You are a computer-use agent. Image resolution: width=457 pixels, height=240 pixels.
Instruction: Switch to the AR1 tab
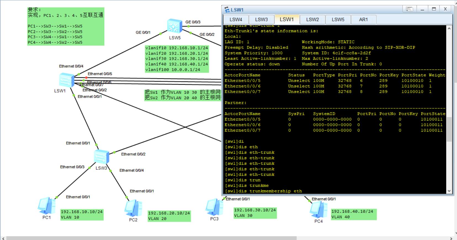(363, 20)
